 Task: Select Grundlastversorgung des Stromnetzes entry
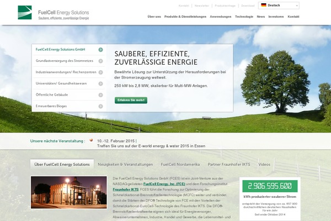(69, 61)
